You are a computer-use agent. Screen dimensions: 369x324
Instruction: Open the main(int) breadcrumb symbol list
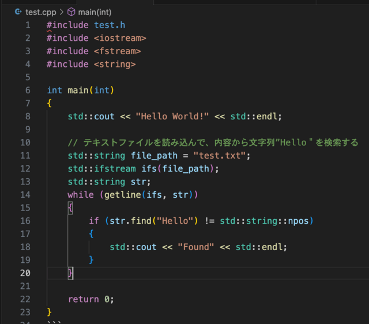click(x=96, y=12)
